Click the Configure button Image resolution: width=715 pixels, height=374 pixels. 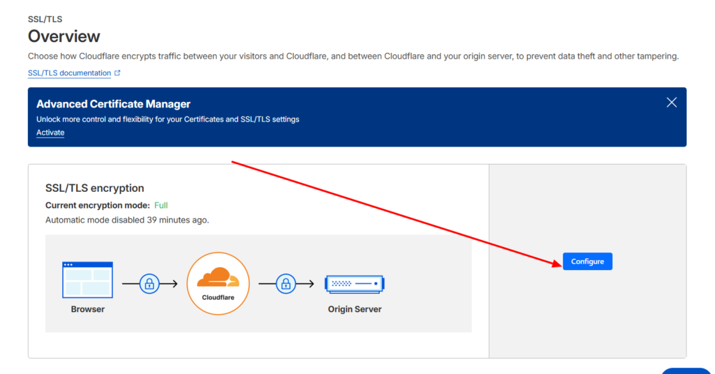587,262
